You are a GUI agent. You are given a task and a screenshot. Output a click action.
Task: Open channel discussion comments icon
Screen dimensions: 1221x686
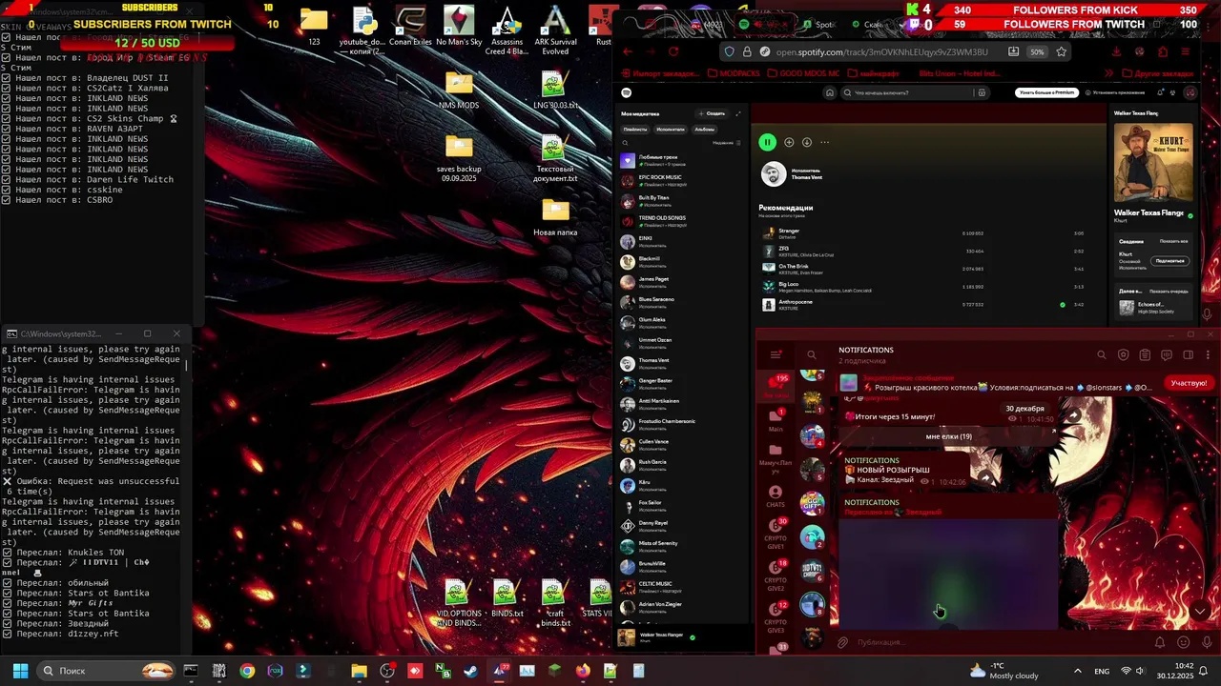1167,355
